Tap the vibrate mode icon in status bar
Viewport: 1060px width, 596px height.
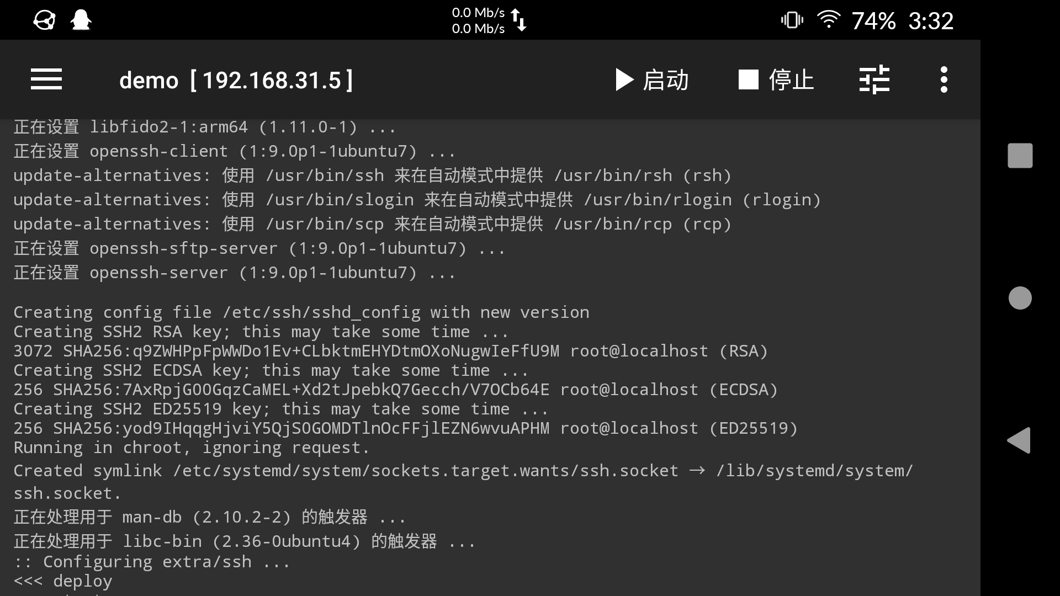pyautogui.click(x=792, y=19)
